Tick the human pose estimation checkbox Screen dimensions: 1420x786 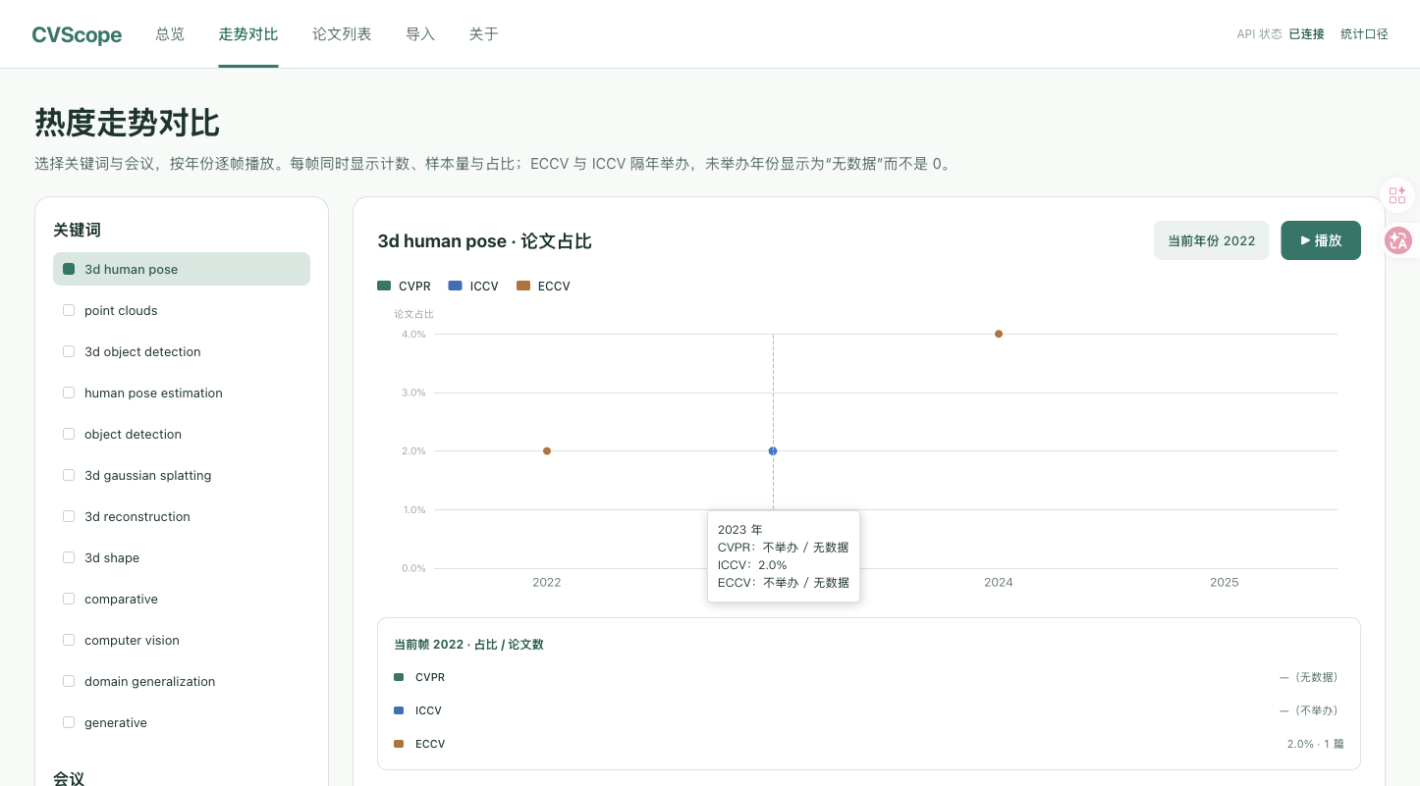(69, 393)
